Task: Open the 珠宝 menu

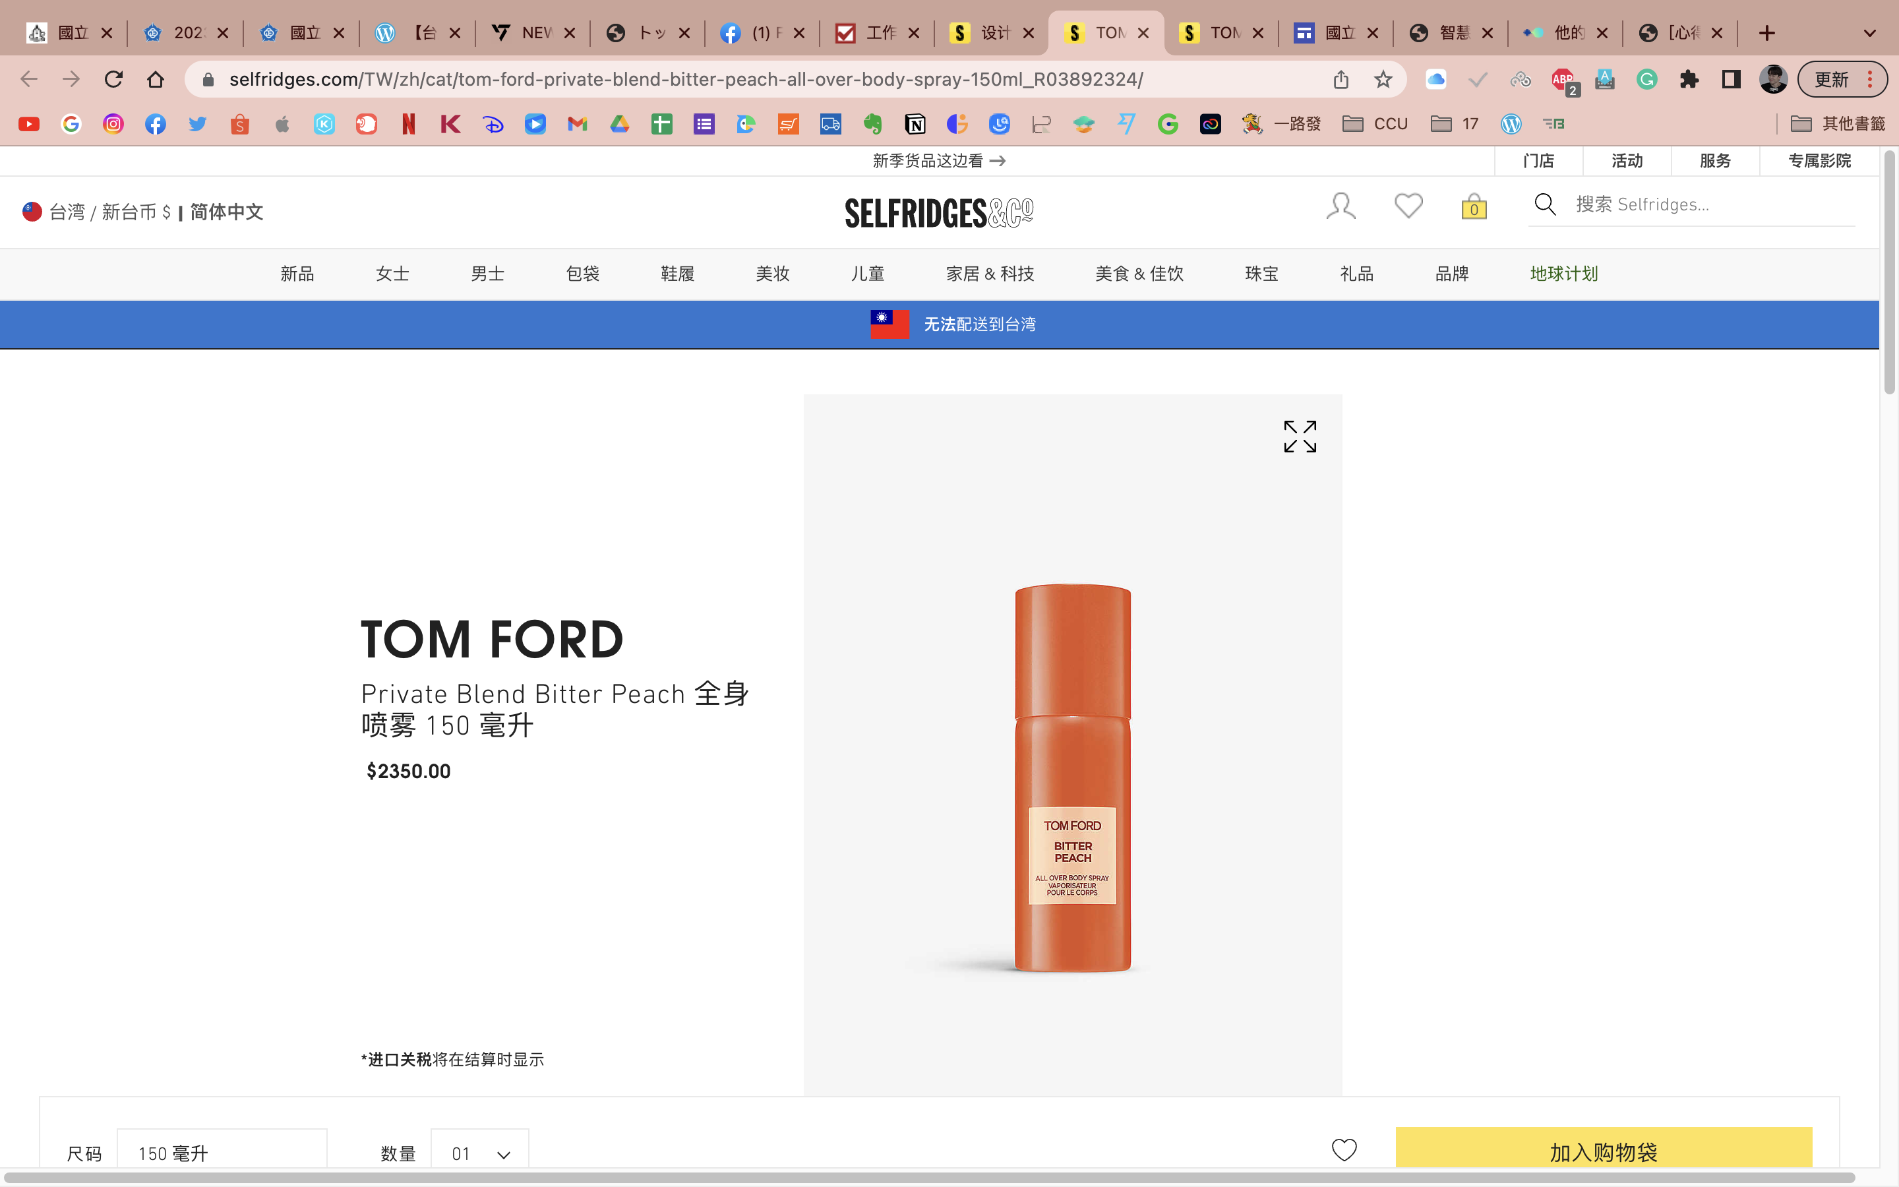Action: pos(1262,274)
